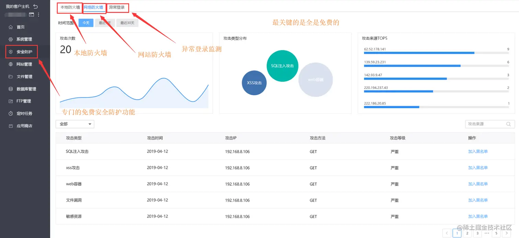Click the pagination ellipsis
Viewport: 519px width, 238px height.
tap(486, 233)
